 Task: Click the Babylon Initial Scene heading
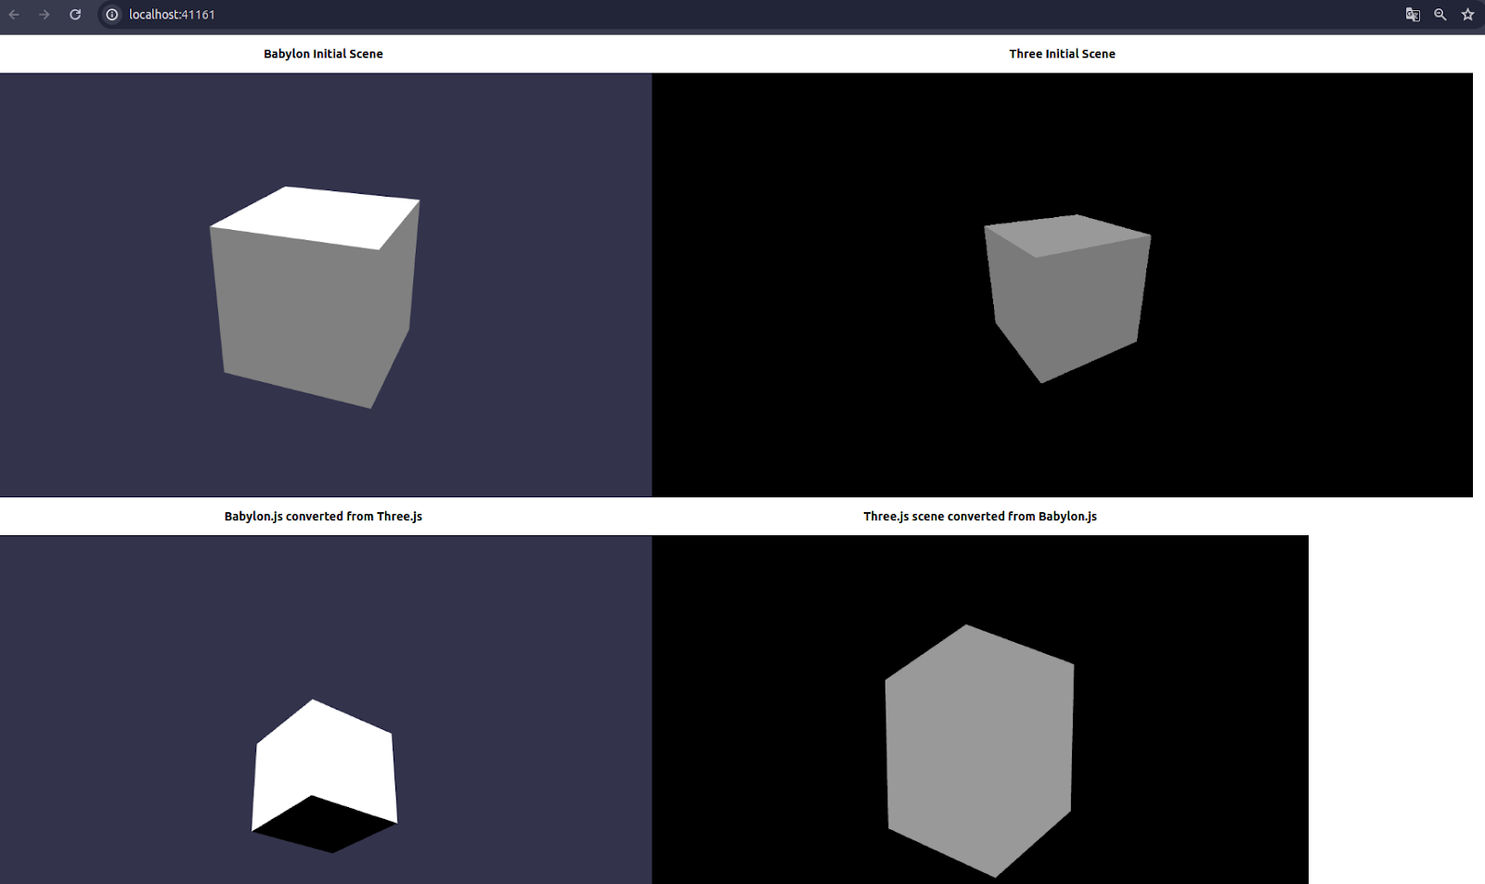323,54
